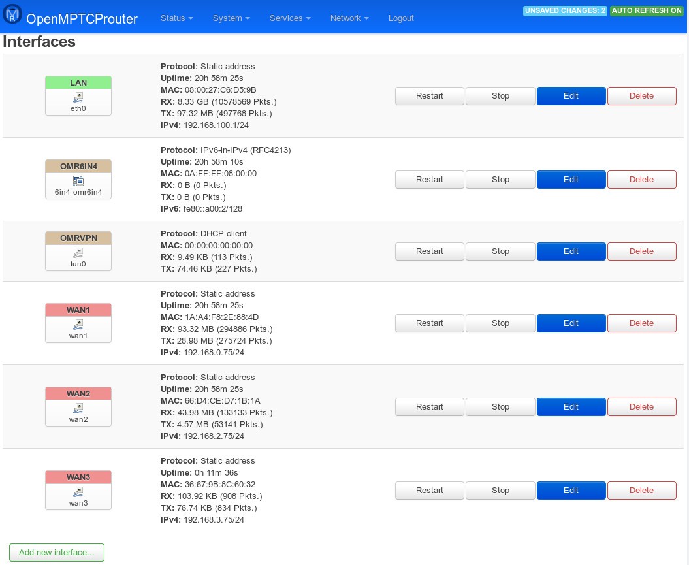Screen dimensions: 689x565
Task: Stop the WAN1 interface
Action: click(500, 323)
